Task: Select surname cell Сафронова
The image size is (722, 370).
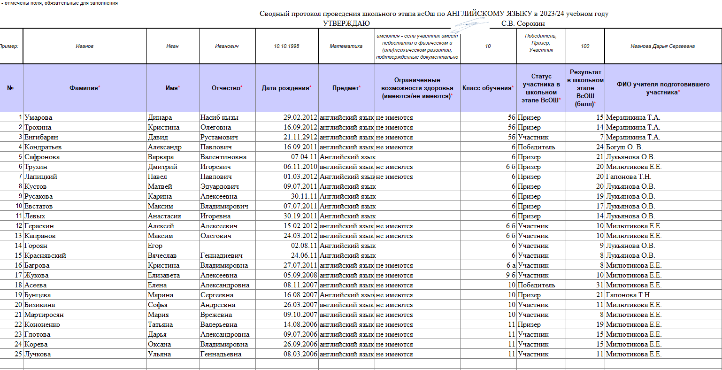Action: [84, 157]
